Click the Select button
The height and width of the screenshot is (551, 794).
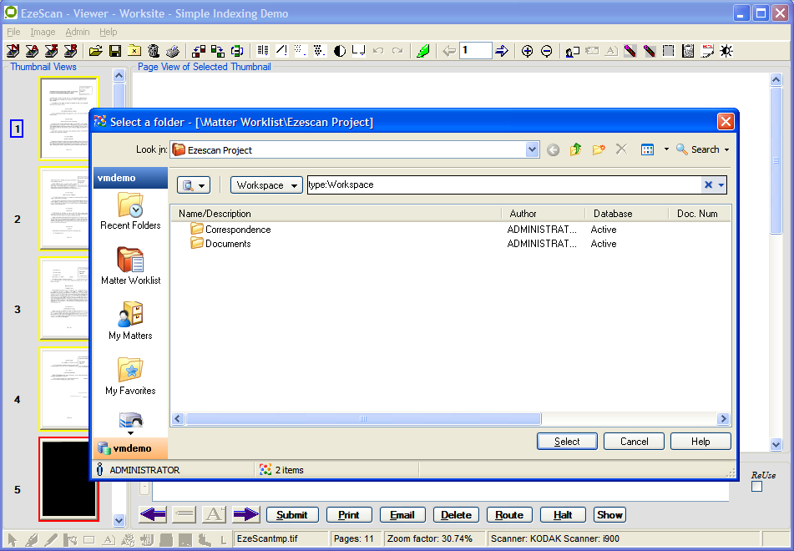567,442
